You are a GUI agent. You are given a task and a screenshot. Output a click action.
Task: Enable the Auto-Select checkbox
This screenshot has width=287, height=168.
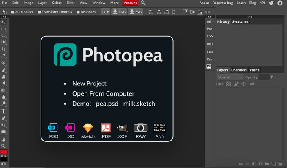13,12
